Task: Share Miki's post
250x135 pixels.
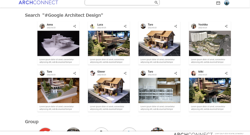Action: point(226,73)
